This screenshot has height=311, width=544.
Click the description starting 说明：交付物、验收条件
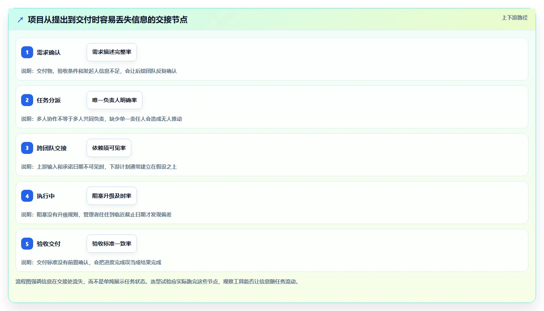[99, 71]
